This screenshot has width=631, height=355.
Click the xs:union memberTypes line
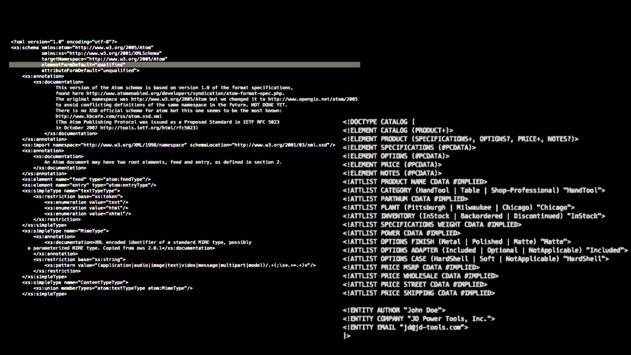click(x=113, y=288)
